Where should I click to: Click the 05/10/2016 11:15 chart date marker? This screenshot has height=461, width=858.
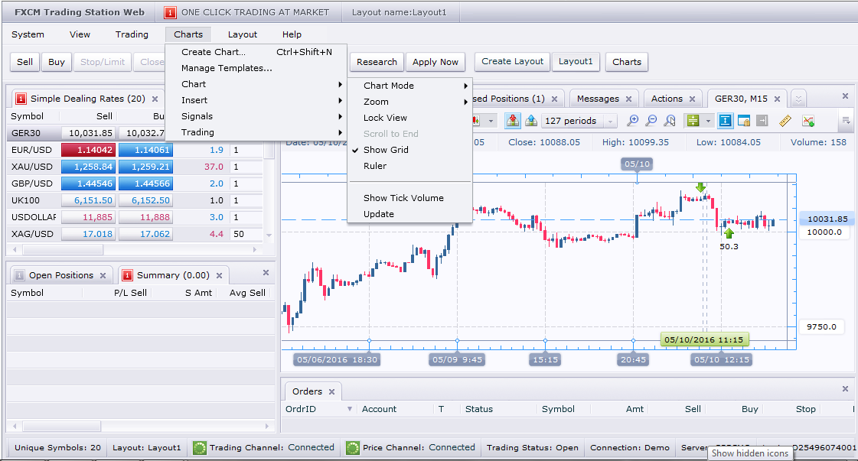point(704,339)
